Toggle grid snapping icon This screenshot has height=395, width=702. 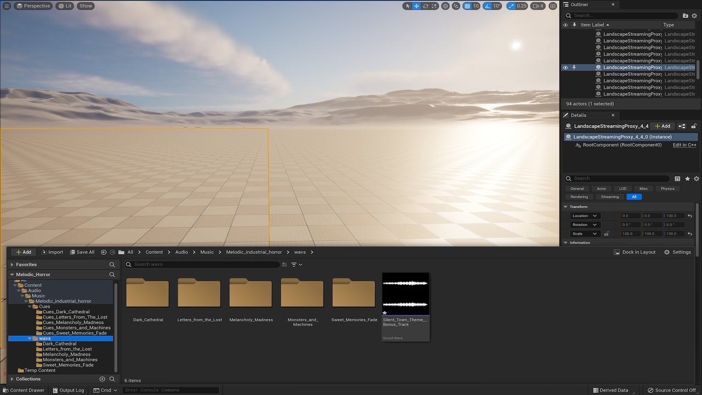click(467, 6)
